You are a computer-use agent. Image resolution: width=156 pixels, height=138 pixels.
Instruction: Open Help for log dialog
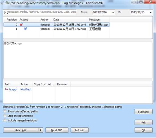tap(143, 122)
